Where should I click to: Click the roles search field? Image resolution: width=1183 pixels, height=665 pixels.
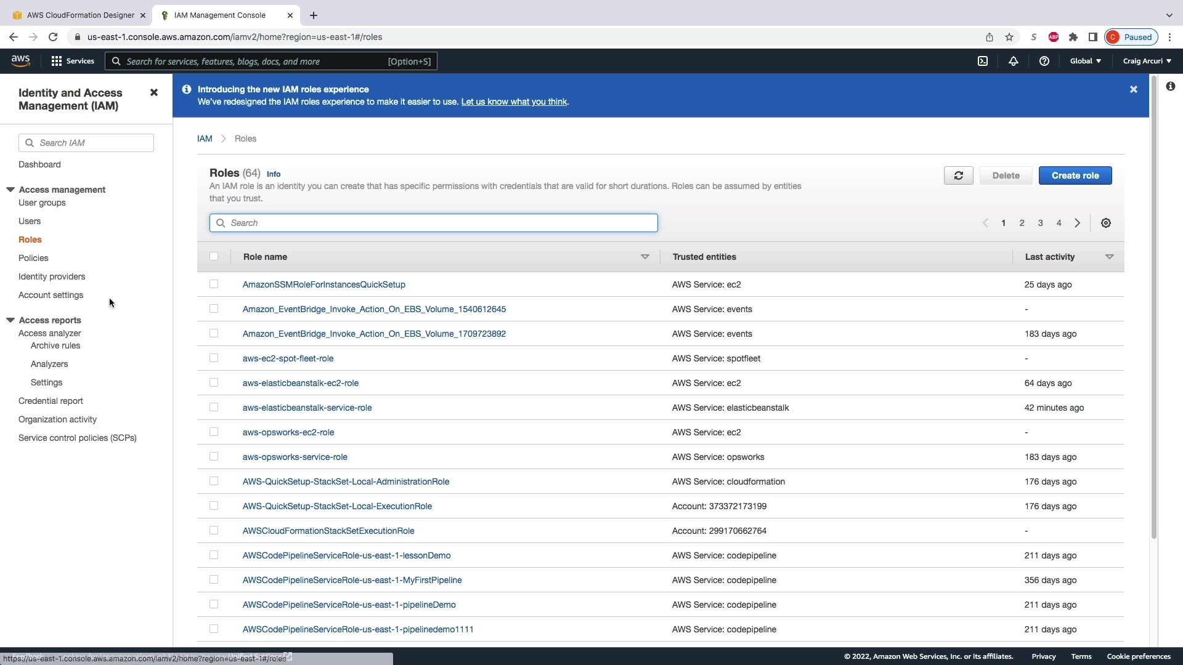433,223
